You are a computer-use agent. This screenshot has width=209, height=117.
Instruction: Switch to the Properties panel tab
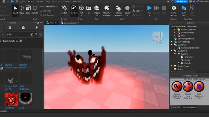[175, 107]
